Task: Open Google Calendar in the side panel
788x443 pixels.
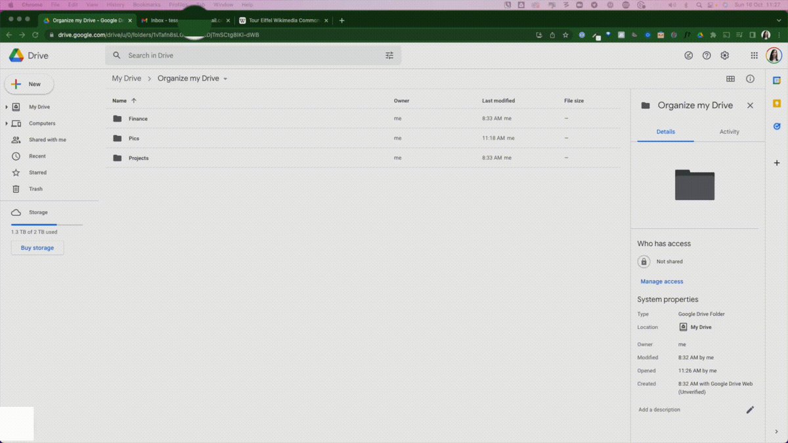Action: [777, 81]
